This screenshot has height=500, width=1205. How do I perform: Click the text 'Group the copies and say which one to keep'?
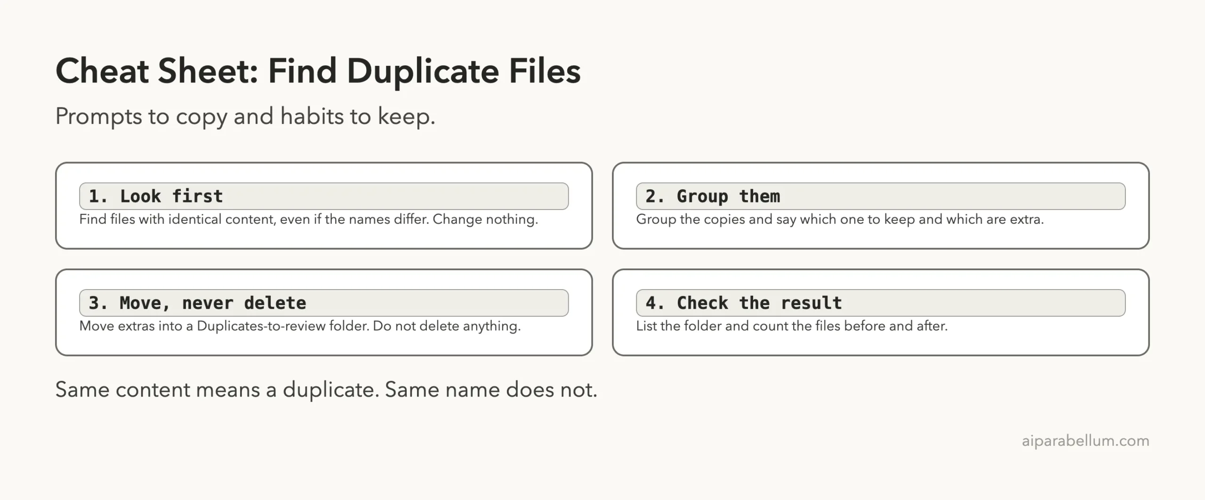coord(776,219)
